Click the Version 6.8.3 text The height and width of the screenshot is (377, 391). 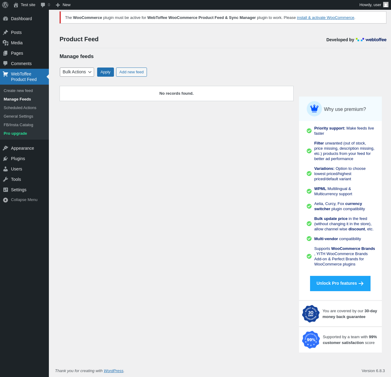point(373,371)
